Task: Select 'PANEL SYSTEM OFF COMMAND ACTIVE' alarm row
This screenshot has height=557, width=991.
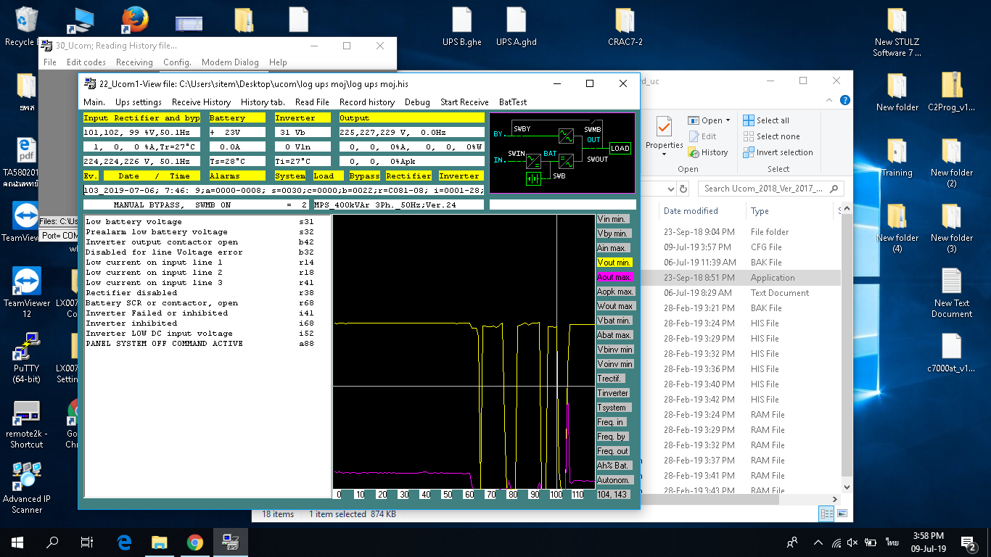Action: [200, 343]
